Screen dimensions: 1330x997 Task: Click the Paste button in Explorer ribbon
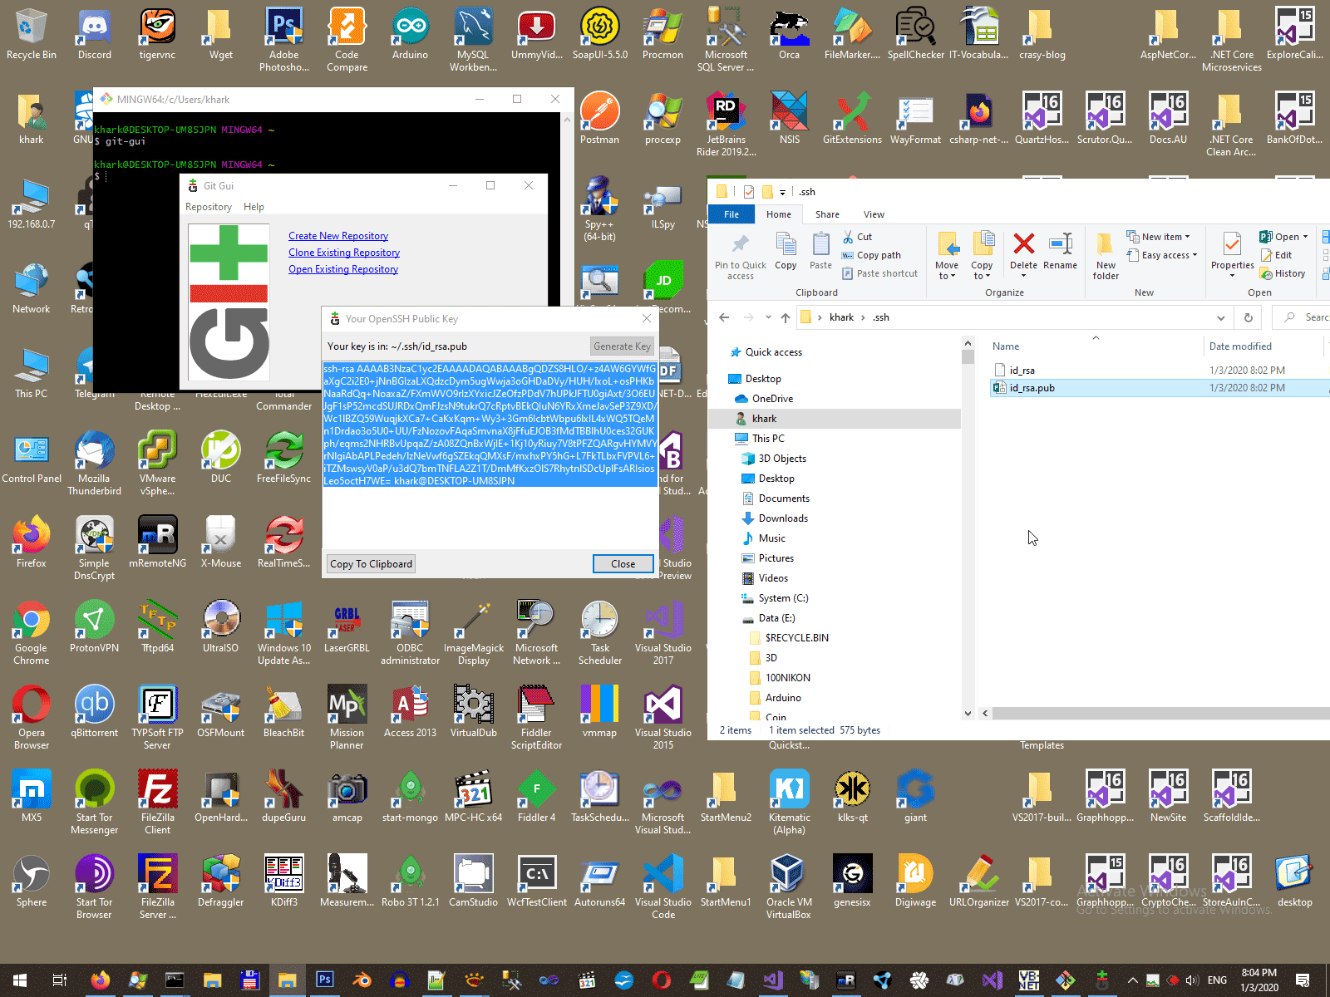820,251
